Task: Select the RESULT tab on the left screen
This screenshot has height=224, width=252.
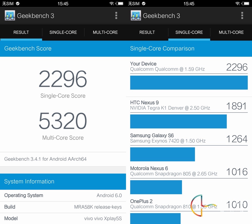Action: (21, 32)
